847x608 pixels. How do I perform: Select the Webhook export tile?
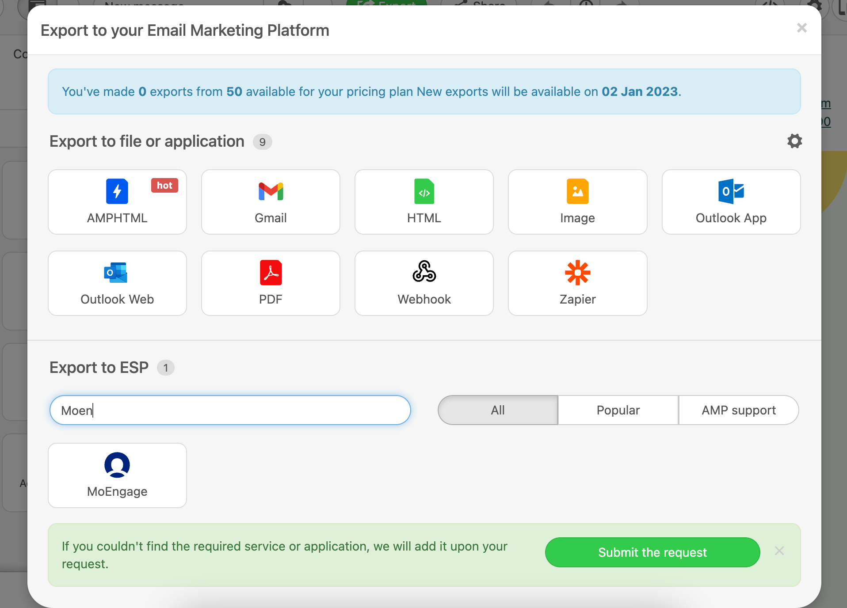pyautogui.click(x=424, y=283)
